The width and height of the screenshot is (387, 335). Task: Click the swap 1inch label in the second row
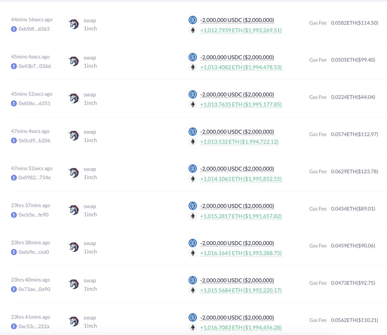tap(90, 61)
